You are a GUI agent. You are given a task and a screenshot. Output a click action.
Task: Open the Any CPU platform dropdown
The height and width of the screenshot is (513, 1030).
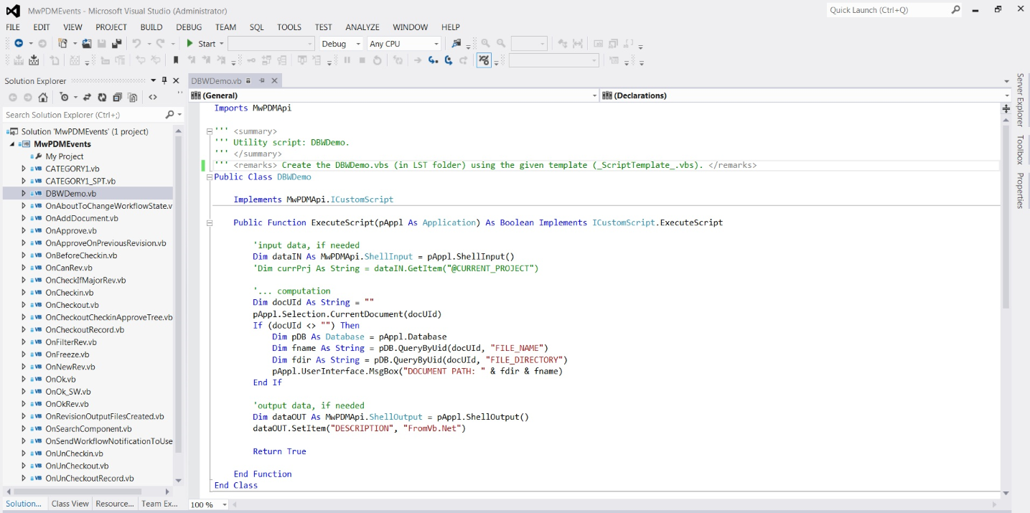coord(436,44)
